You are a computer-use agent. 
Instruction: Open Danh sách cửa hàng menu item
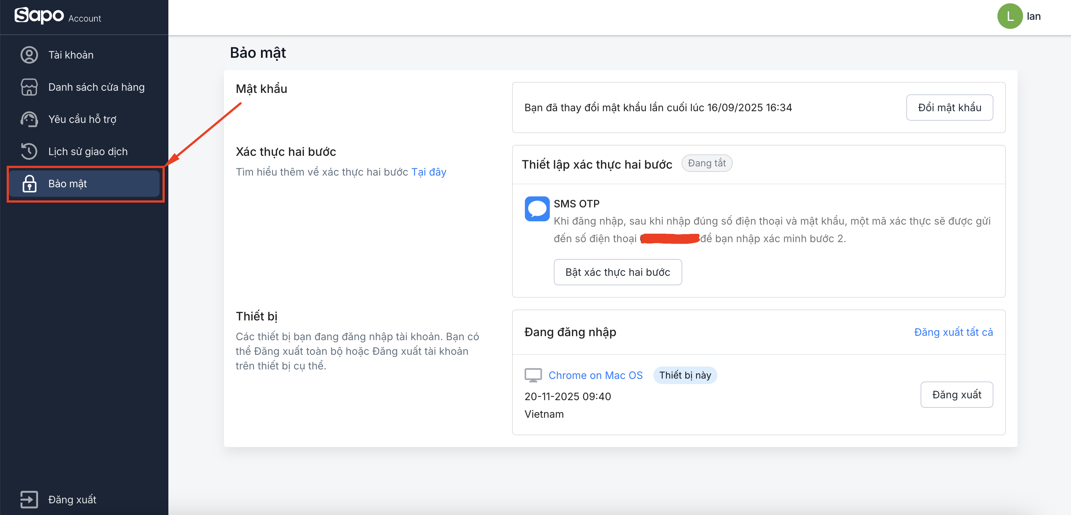coord(96,87)
